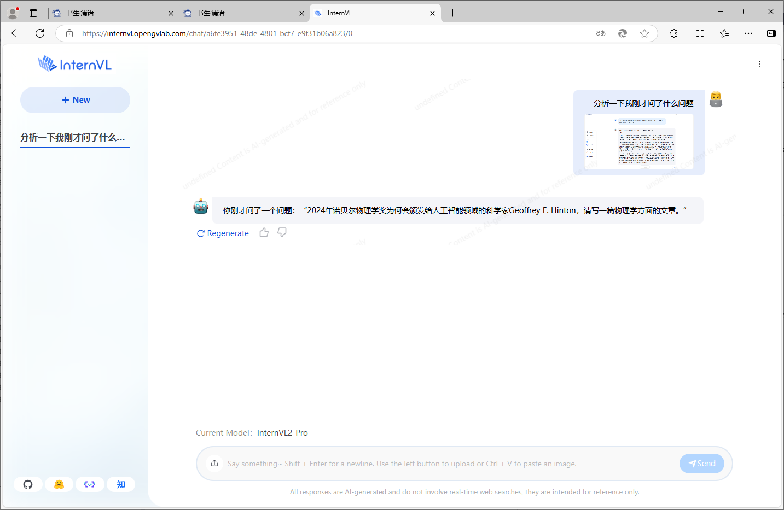
Task: Click the image upload icon in input box
Action: coord(214,464)
